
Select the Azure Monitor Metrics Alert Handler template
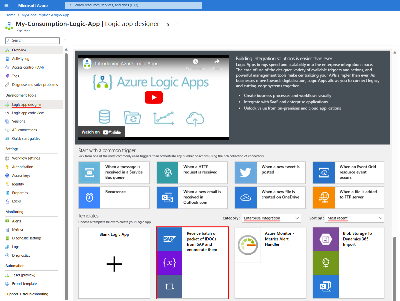pyautogui.click(x=270, y=263)
